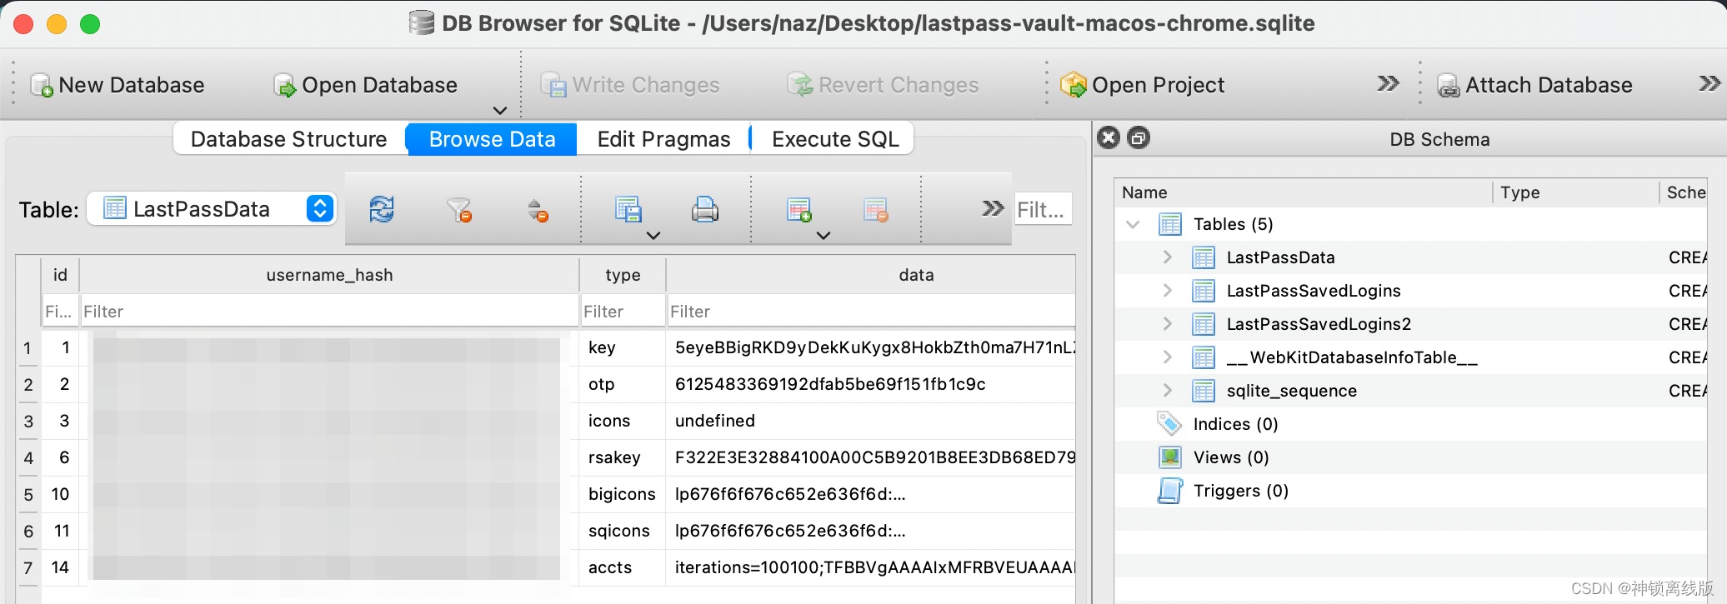Click the data cell starting with 6125483369192
The height and width of the screenshot is (604, 1727).
click(870, 384)
